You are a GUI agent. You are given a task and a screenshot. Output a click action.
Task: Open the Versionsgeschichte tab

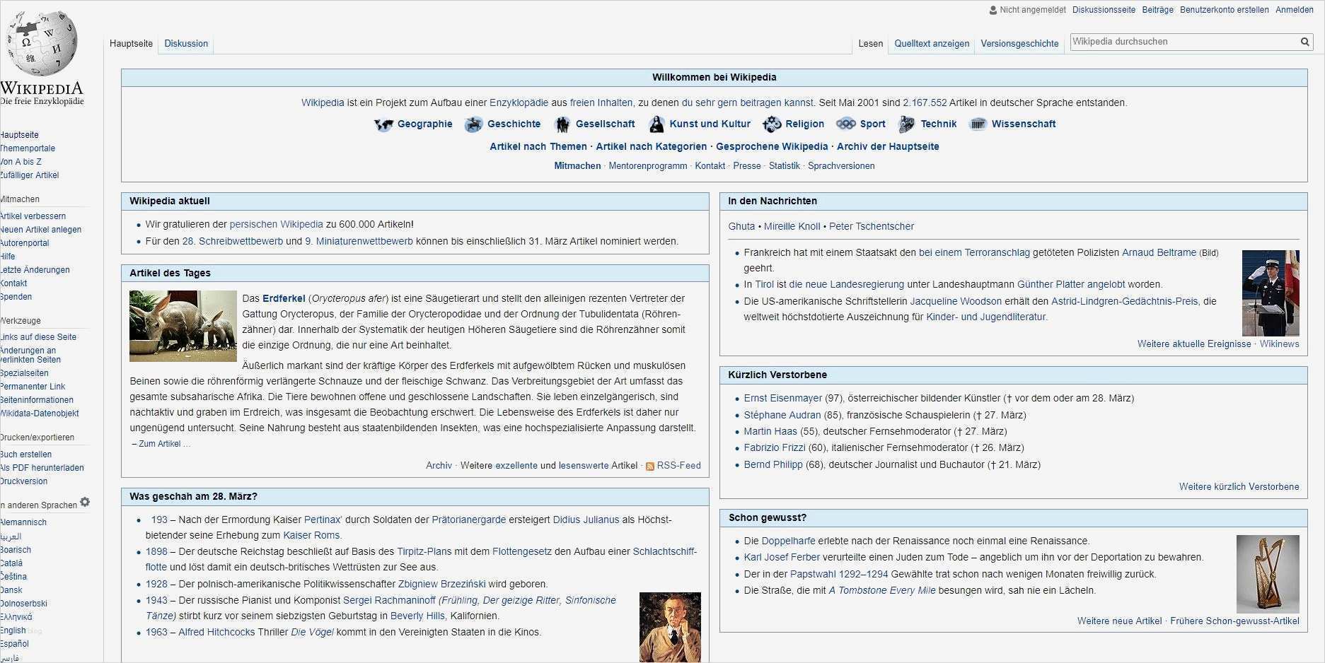pos(1019,43)
